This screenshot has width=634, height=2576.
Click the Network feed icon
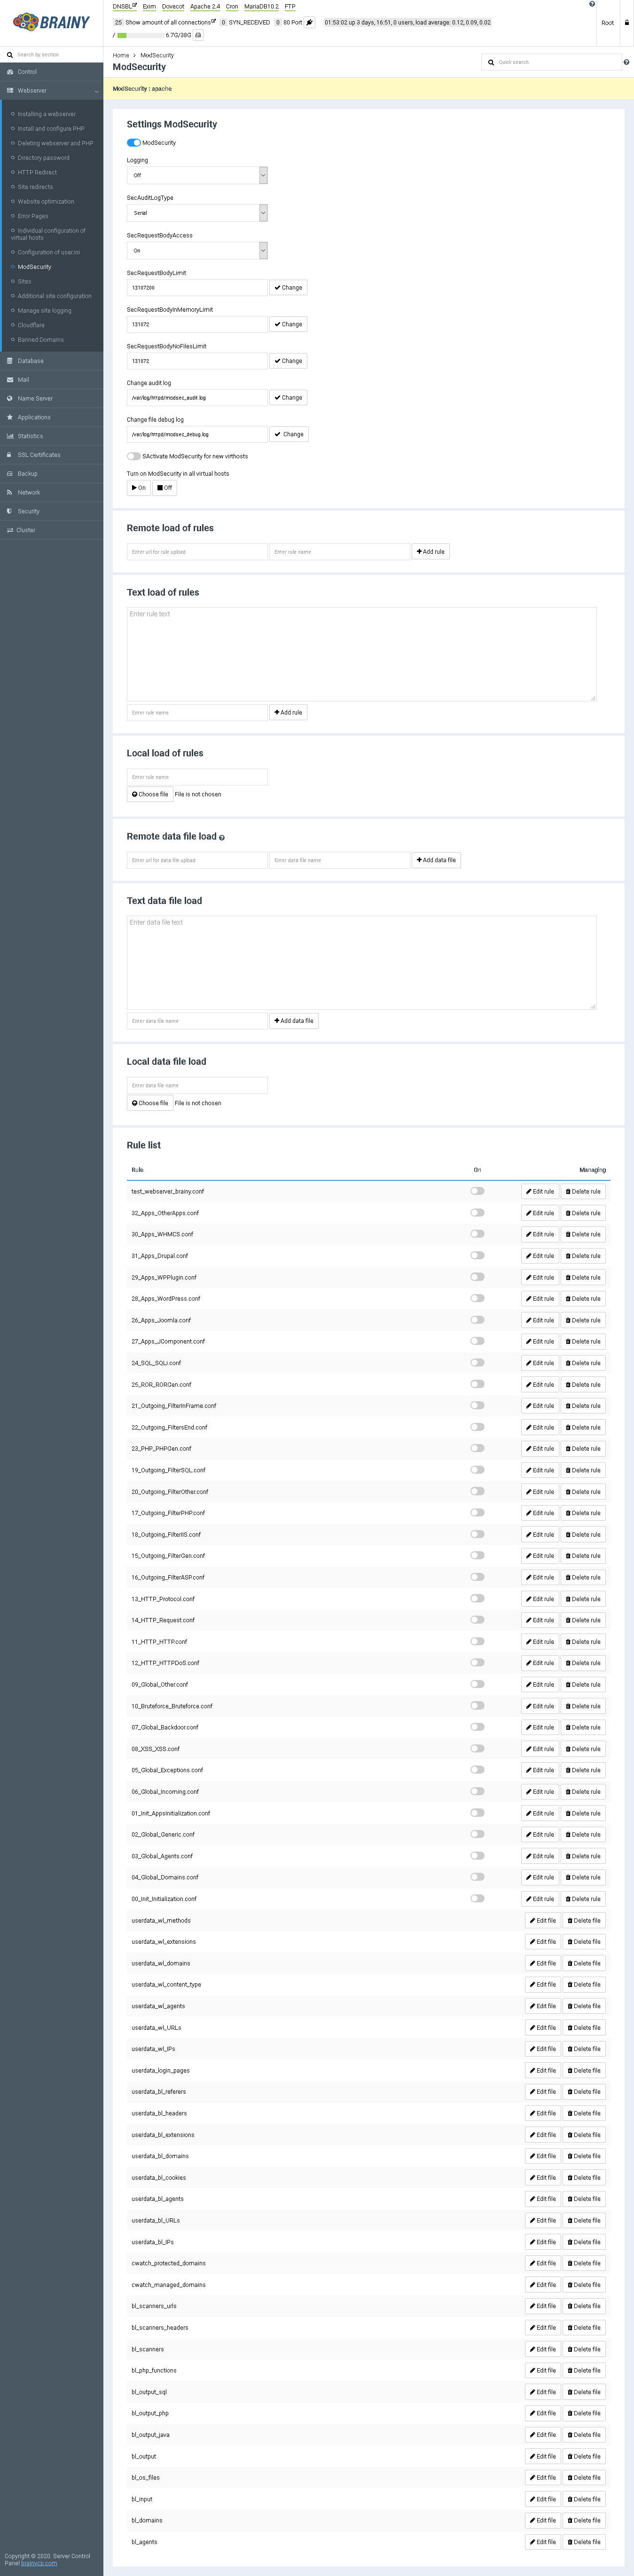tap(10, 492)
